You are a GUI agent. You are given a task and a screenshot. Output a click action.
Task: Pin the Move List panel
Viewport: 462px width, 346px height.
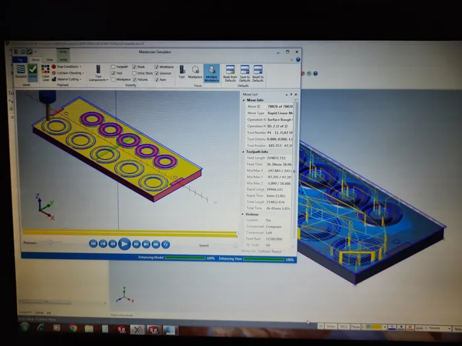click(291, 94)
